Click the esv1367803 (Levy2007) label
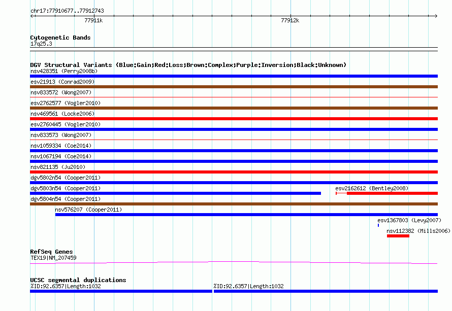This screenshot has width=452, height=311. [409, 220]
